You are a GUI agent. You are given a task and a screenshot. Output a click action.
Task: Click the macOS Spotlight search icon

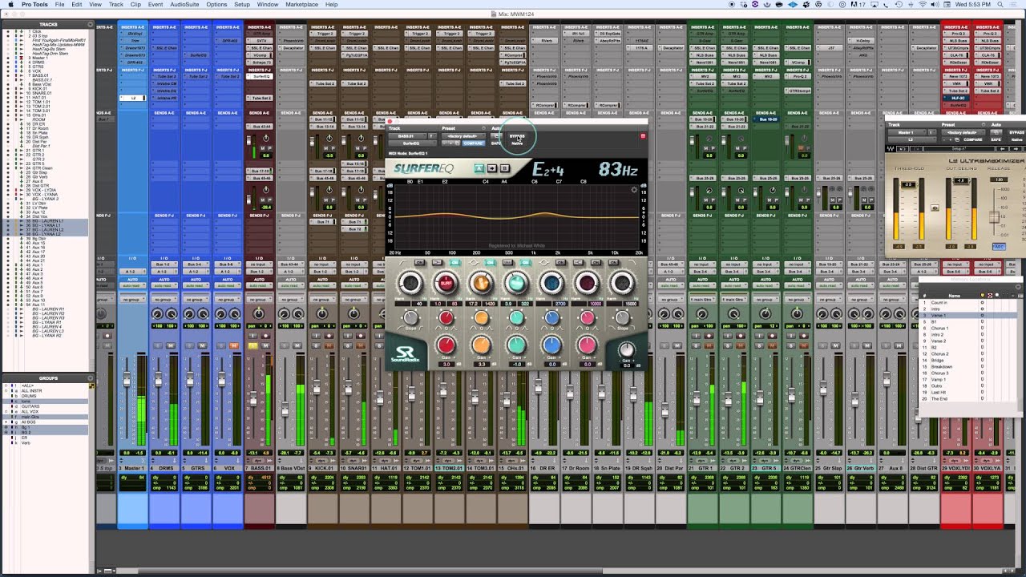[x=1000, y=5]
